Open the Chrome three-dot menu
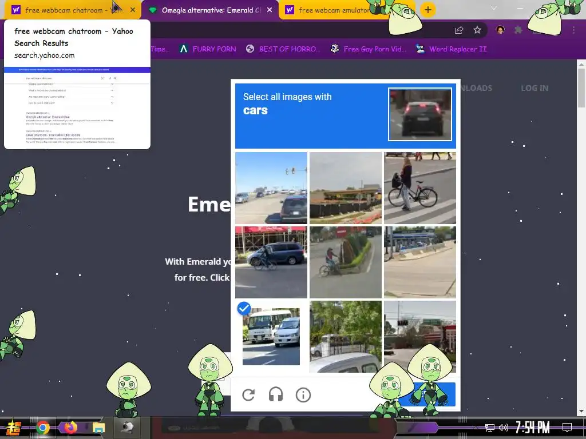 tap(573, 30)
